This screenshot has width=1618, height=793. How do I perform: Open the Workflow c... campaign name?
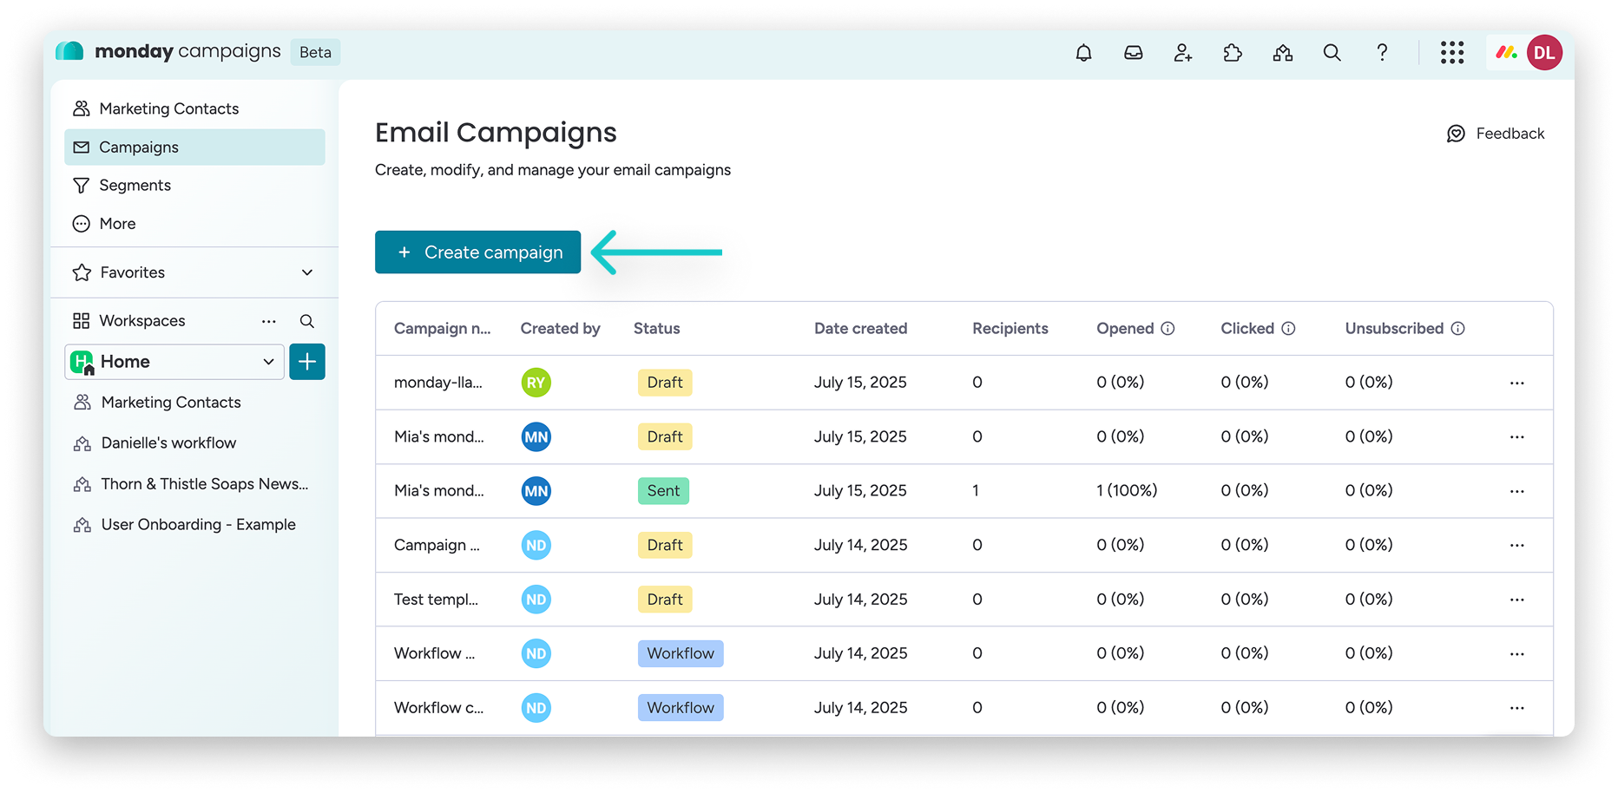click(438, 708)
